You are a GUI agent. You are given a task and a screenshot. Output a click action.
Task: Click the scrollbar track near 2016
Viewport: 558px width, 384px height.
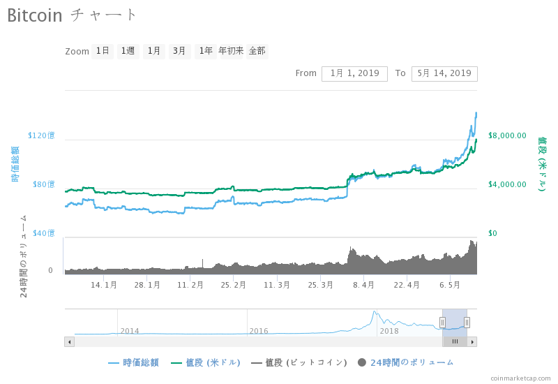click(x=259, y=342)
